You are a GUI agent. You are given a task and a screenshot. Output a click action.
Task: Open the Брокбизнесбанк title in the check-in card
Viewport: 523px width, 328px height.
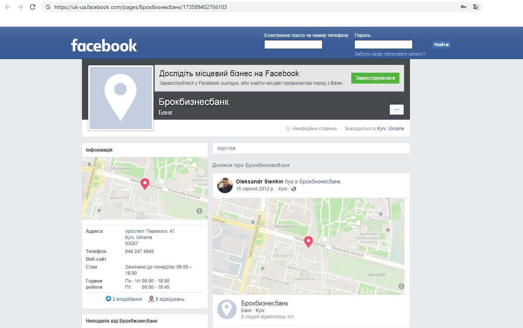coord(265,303)
